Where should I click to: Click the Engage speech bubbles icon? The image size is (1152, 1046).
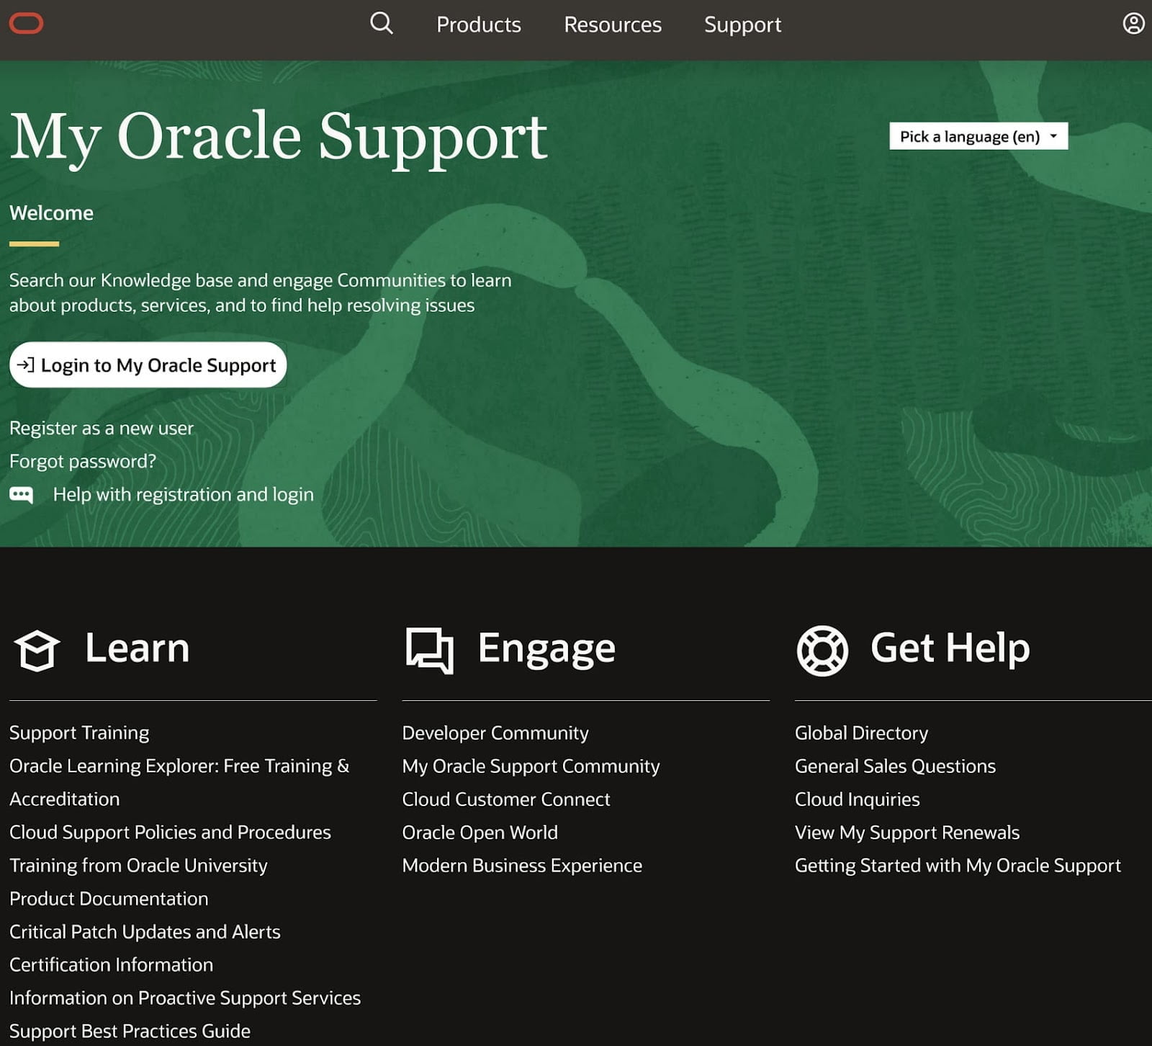[429, 650]
